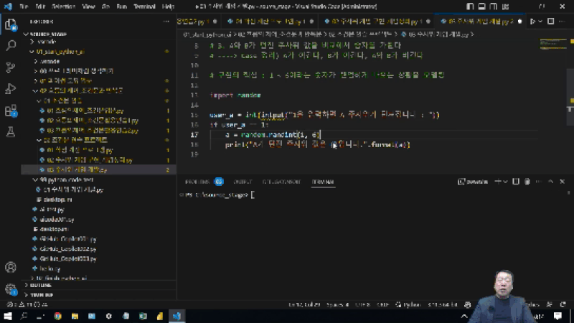Expand the TIMELINE section
The height and width of the screenshot is (323, 574).
point(42,294)
